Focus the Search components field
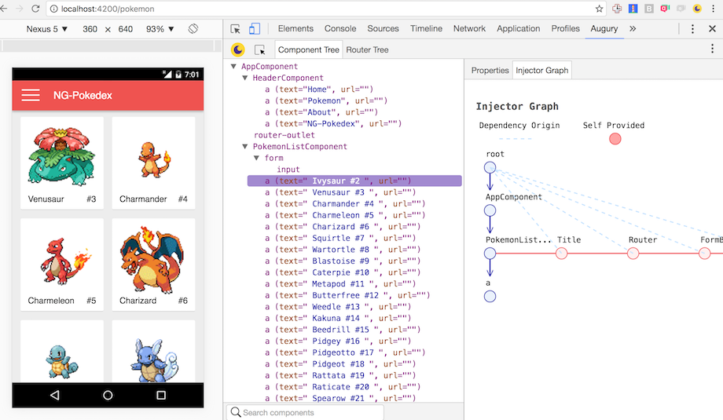This screenshot has height=420, width=723. (x=304, y=412)
